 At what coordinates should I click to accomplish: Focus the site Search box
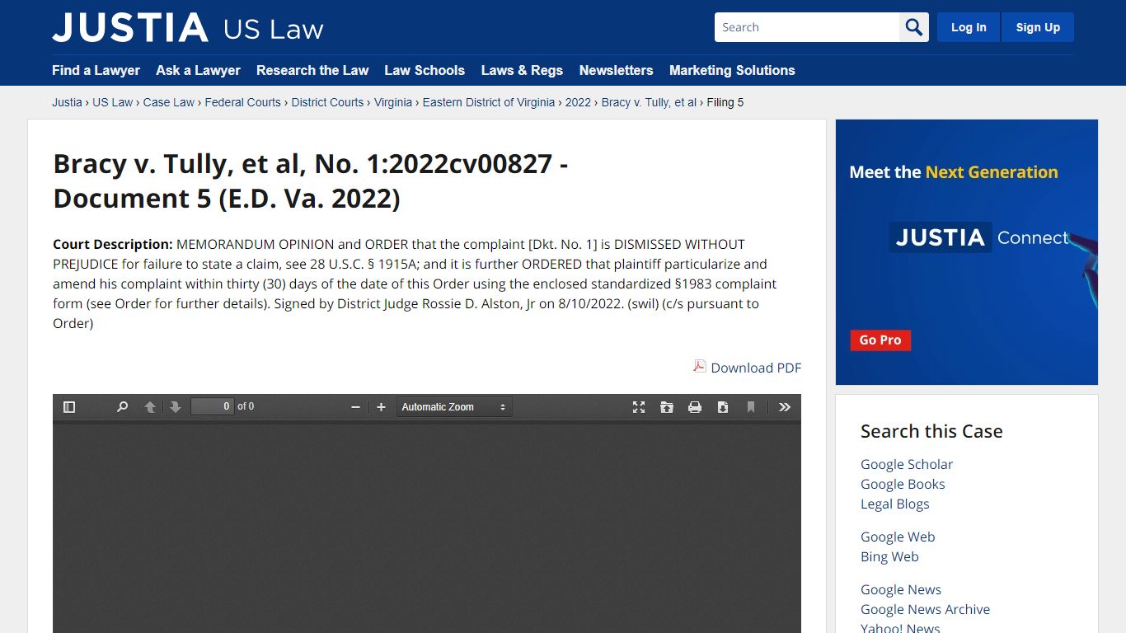point(807,27)
